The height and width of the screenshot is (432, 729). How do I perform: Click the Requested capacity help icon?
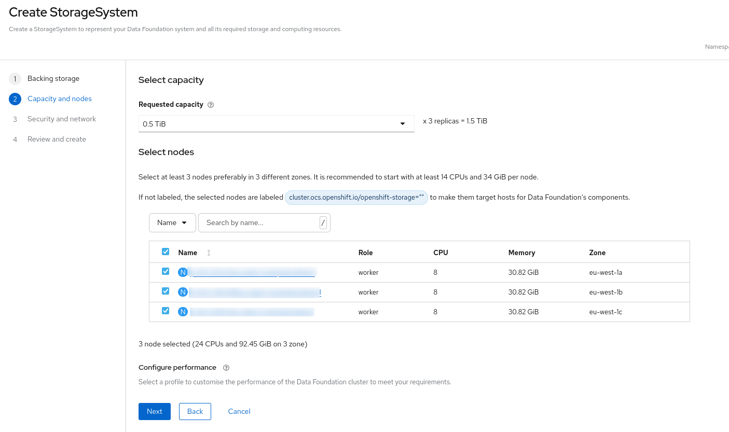[x=211, y=105]
